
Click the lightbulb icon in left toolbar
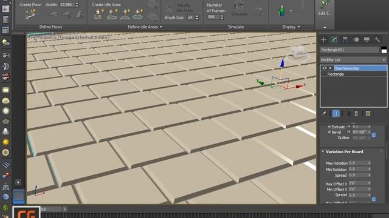(x=5, y=43)
